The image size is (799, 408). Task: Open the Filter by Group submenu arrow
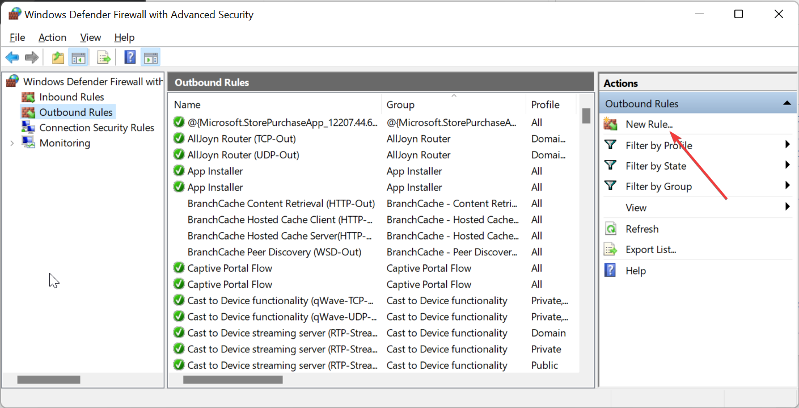(787, 186)
